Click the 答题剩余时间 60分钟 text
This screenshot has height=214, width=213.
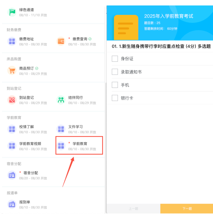coord(161,29)
